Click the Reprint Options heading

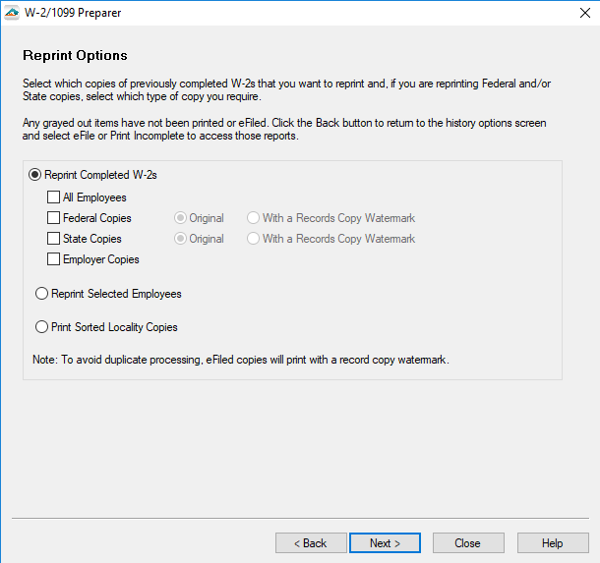tap(75, 55)
